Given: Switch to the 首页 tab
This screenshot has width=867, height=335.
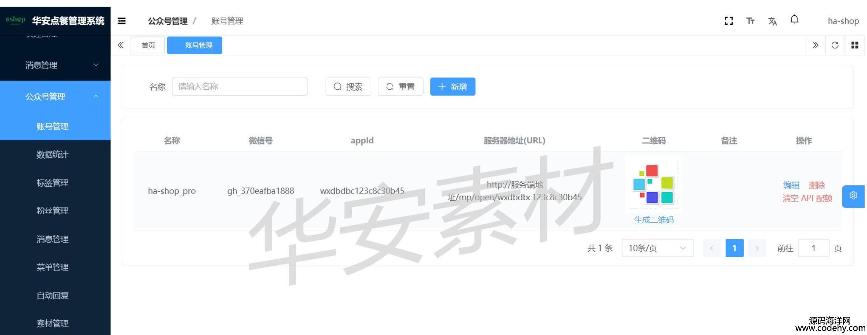Looking at the screenshot, I should pos(148,45).
